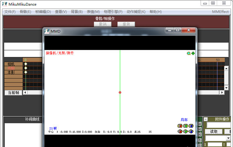Screen dimensions: 233x147
Task: Open the 动作捕捉(K) menu
Action: (x=136, y=12)
